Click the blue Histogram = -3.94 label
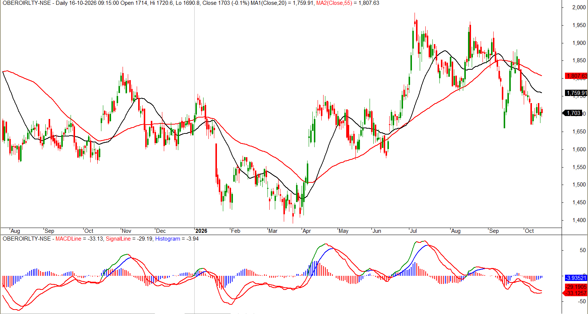This screenshot has width=588, height=314. (x=177, y=239)
